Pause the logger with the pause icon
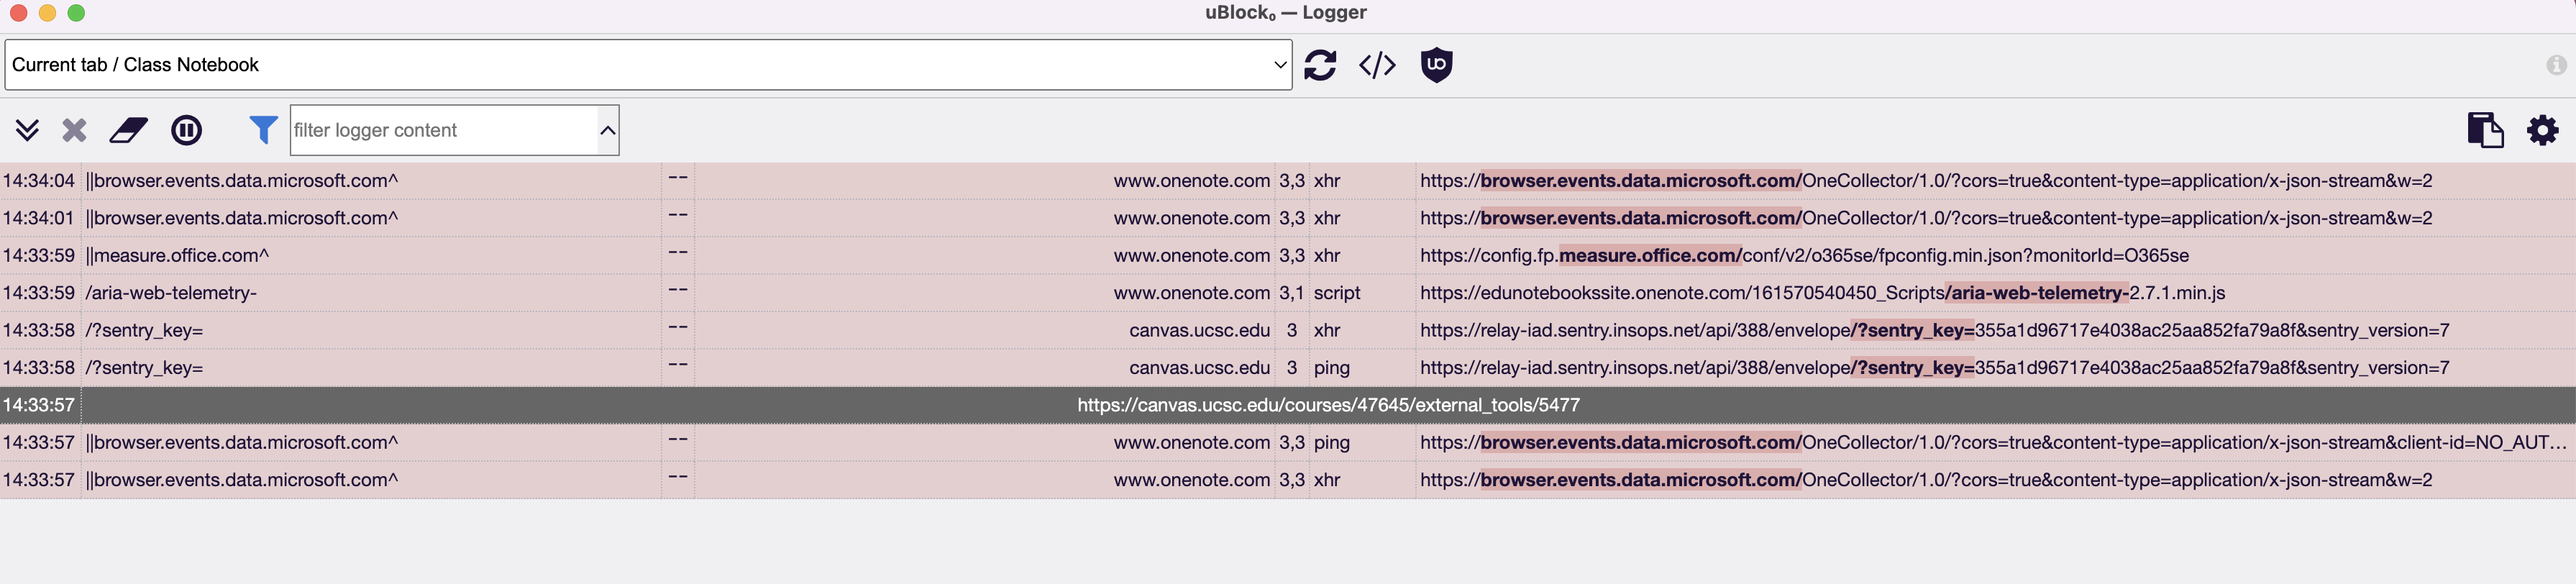 pos(185,130)
